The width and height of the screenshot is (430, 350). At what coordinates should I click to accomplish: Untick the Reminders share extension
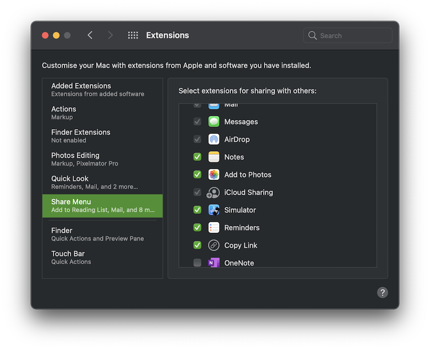197,227
